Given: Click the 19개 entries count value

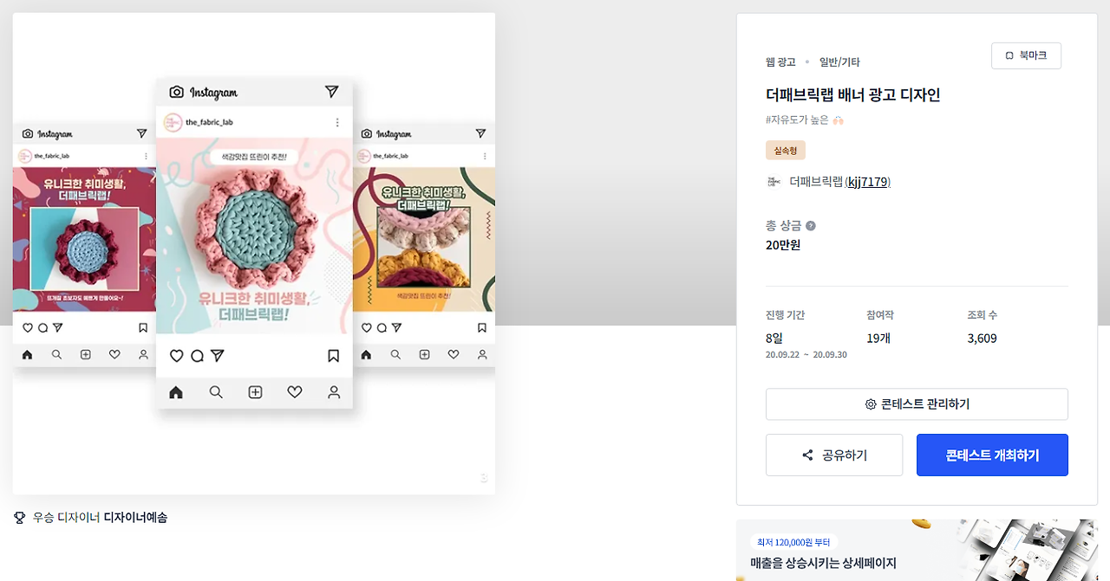Looking at the screenshot, I should (878, 339).
